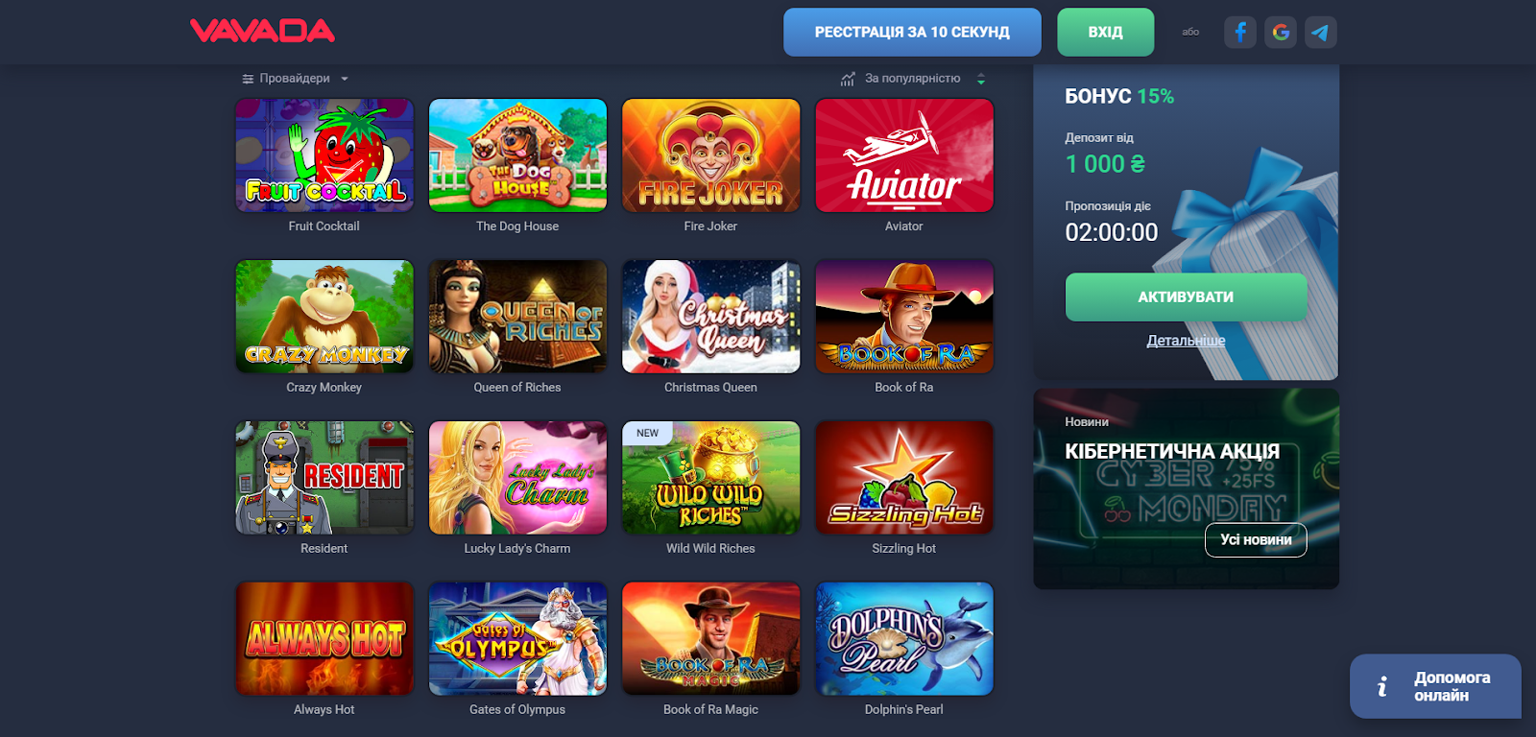This screenshot has height=737, width=1536.
Task: Sign in using the Google icon
Action: pos(1281,32)
